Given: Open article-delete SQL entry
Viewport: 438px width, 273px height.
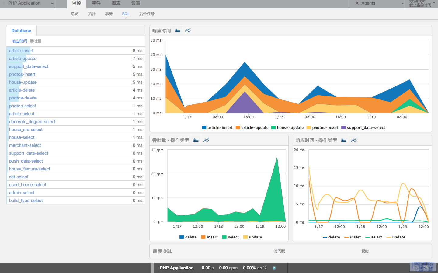Looking at the screenshot, I should 76,90.
